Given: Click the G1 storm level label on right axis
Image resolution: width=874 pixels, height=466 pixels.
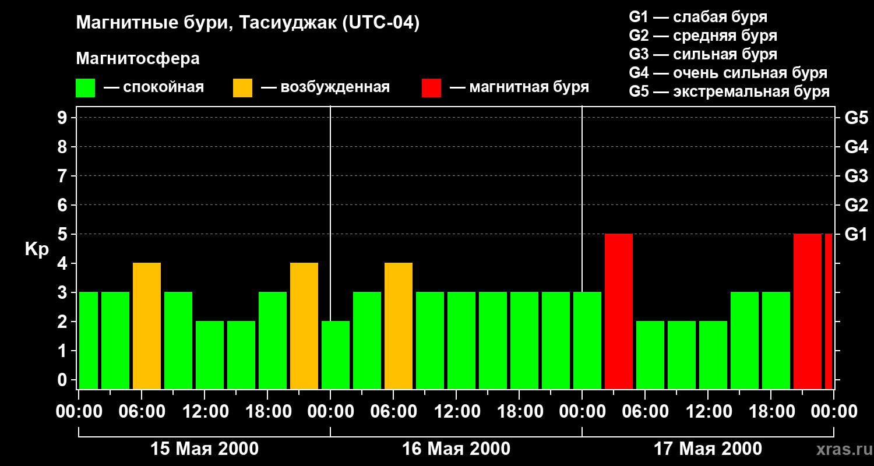Looking at the screenshot, I should tap(856, 234).
